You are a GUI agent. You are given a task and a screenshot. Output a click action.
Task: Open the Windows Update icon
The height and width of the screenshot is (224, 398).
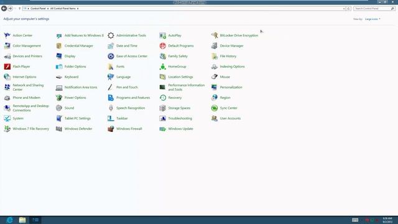click(162, 129)
